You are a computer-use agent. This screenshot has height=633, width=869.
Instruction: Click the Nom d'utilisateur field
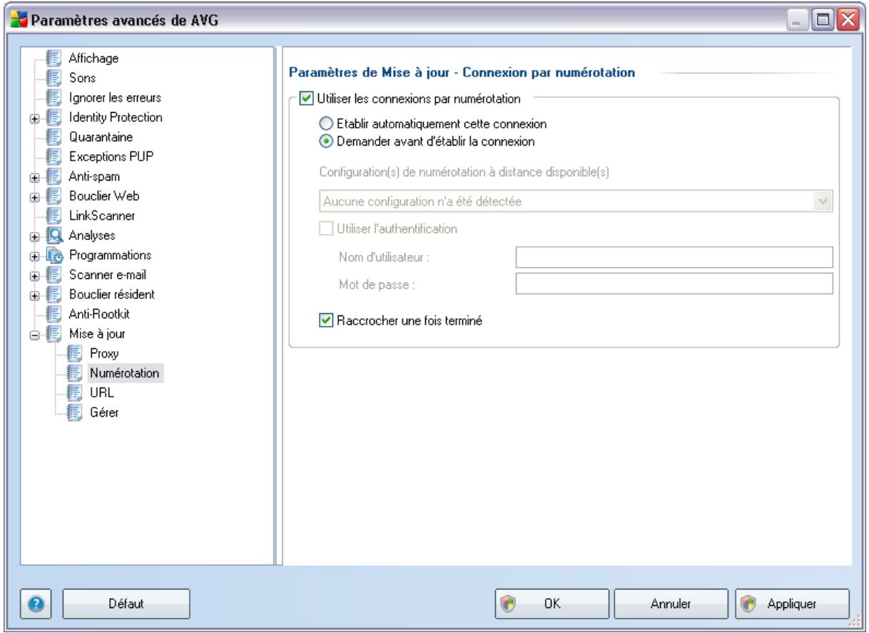click(x=675, y=257)
